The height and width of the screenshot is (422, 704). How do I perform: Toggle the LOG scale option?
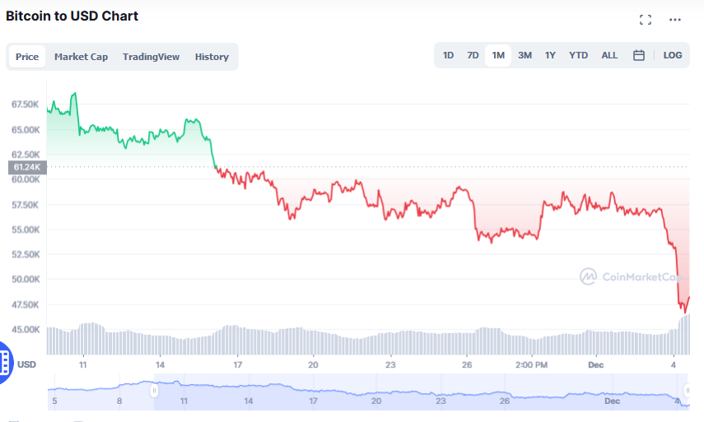pyautogui.click(x=672, y=55)
